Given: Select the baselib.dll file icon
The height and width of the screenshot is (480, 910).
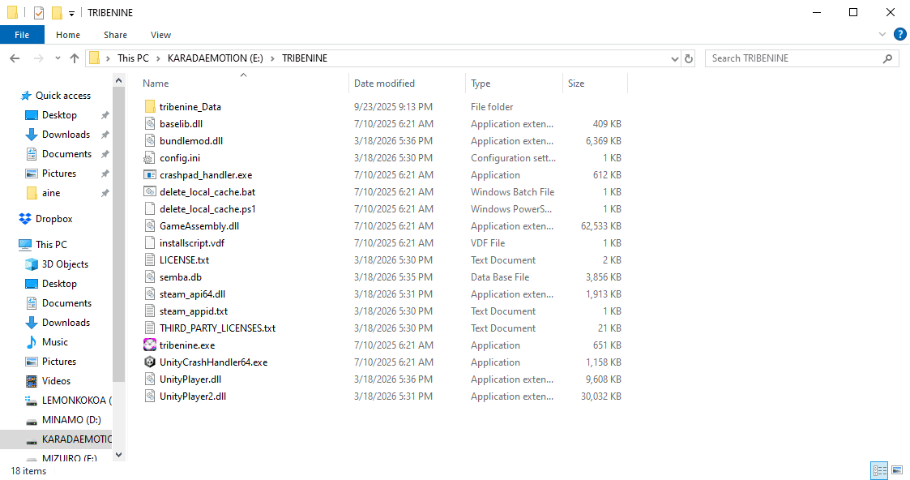Looking at the screenshot, I should point(150,123).
